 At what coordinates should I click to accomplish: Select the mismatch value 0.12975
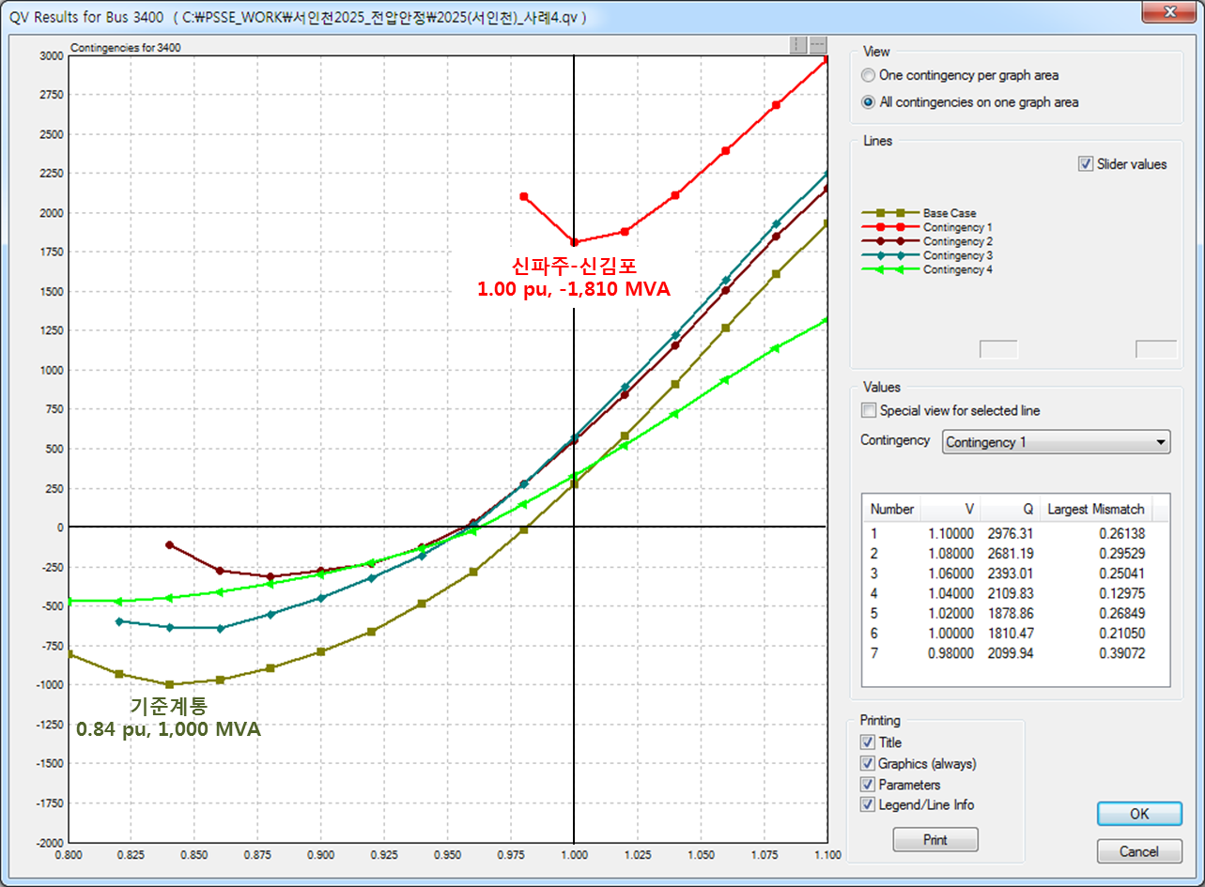pos(1121,593)
